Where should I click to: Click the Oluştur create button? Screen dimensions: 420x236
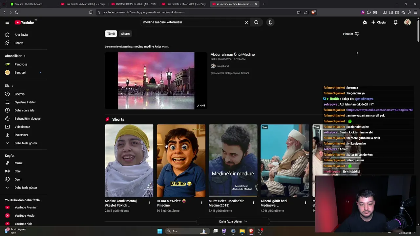[379, 22]
